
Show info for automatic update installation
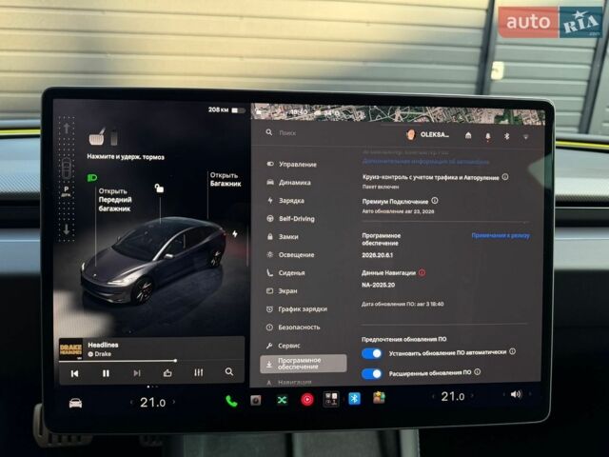[x=513, y=351]
